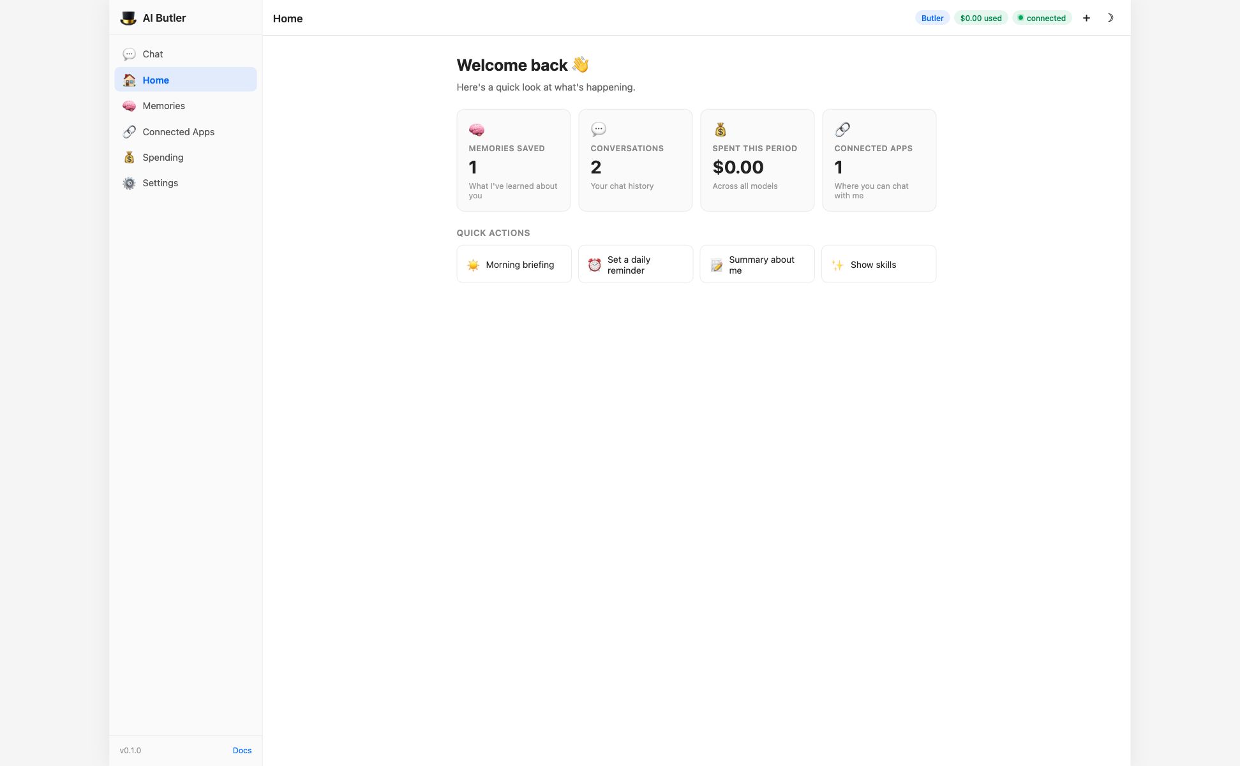
Task: Click the AI Butler top hat logo
Action: coord(128,17)
